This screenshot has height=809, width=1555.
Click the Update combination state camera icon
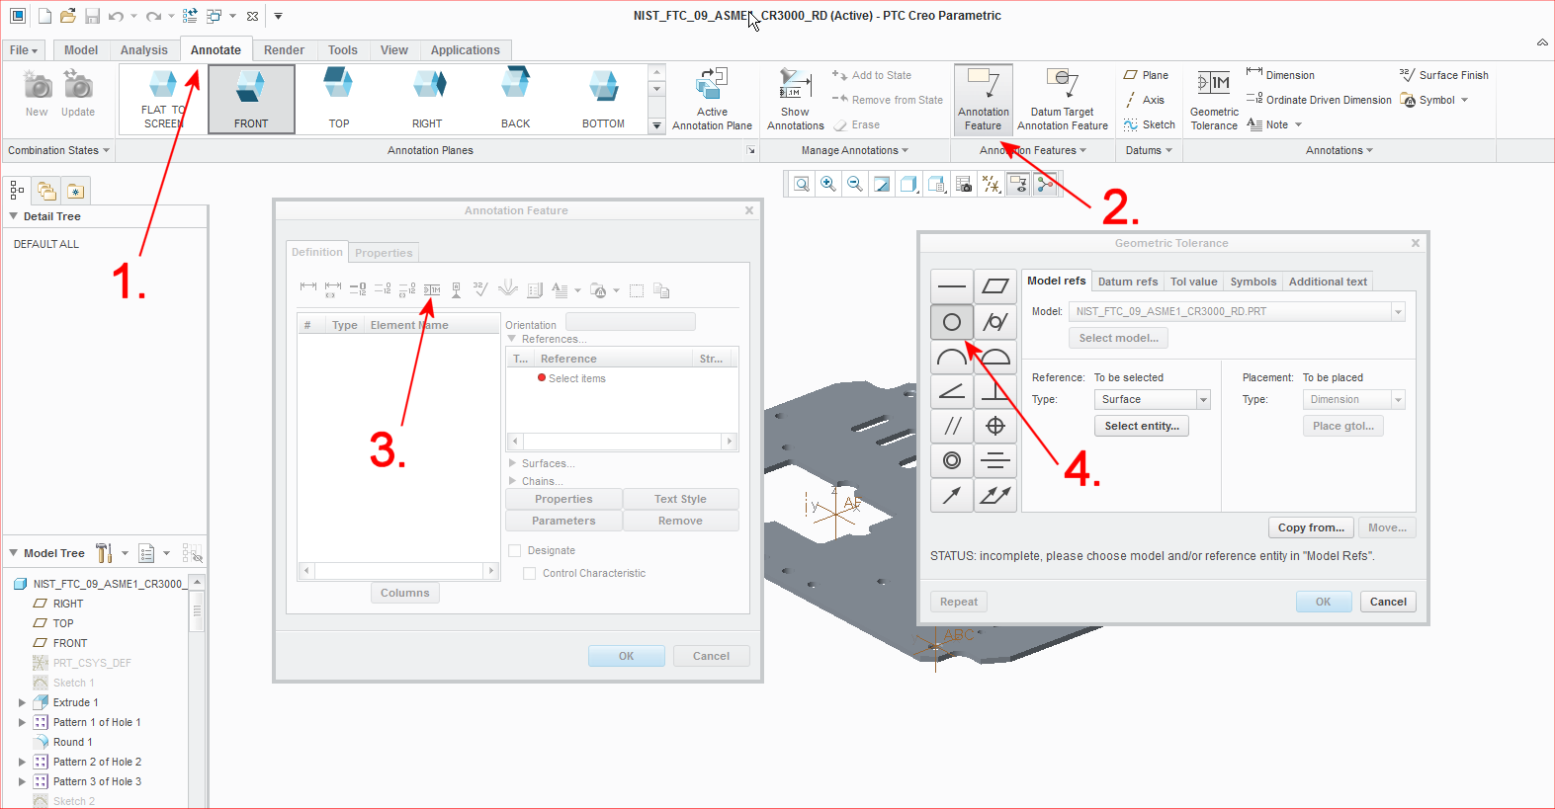78,94
